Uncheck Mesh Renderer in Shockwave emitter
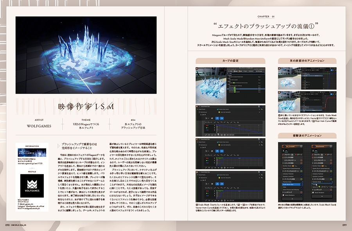 coord(331,192)
